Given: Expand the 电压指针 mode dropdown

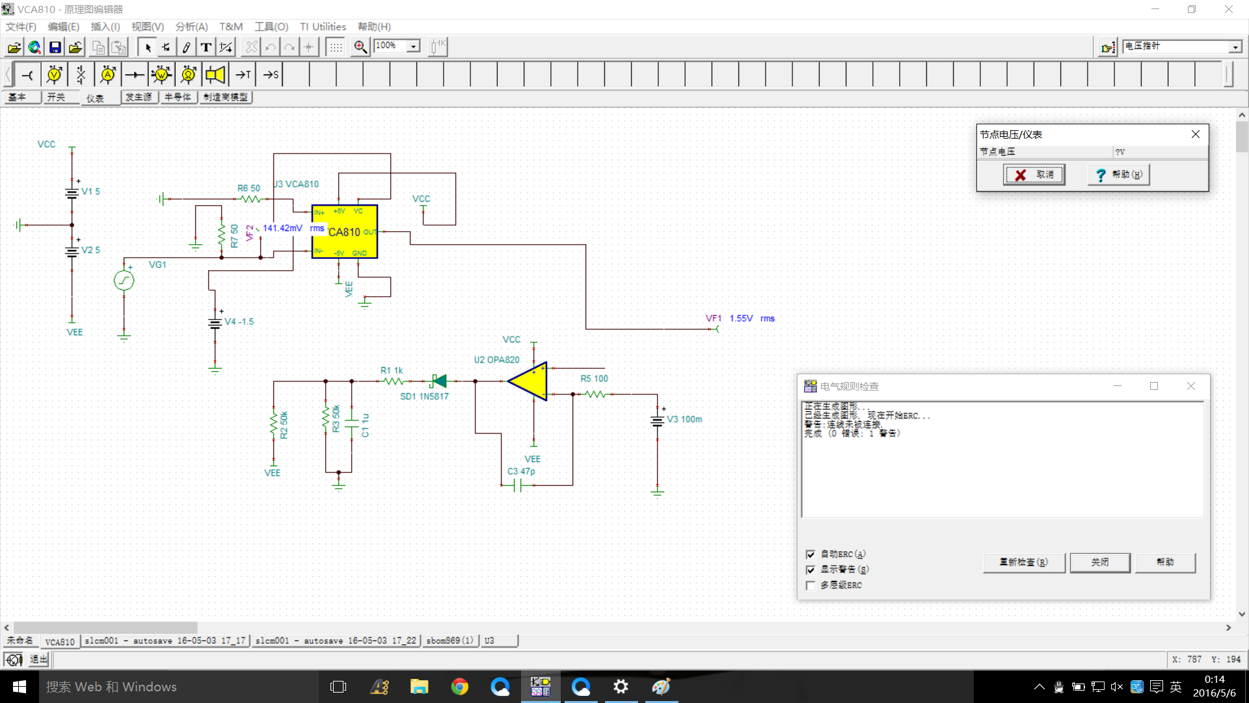Looking at the screenshot, I should pos(1235,47).
